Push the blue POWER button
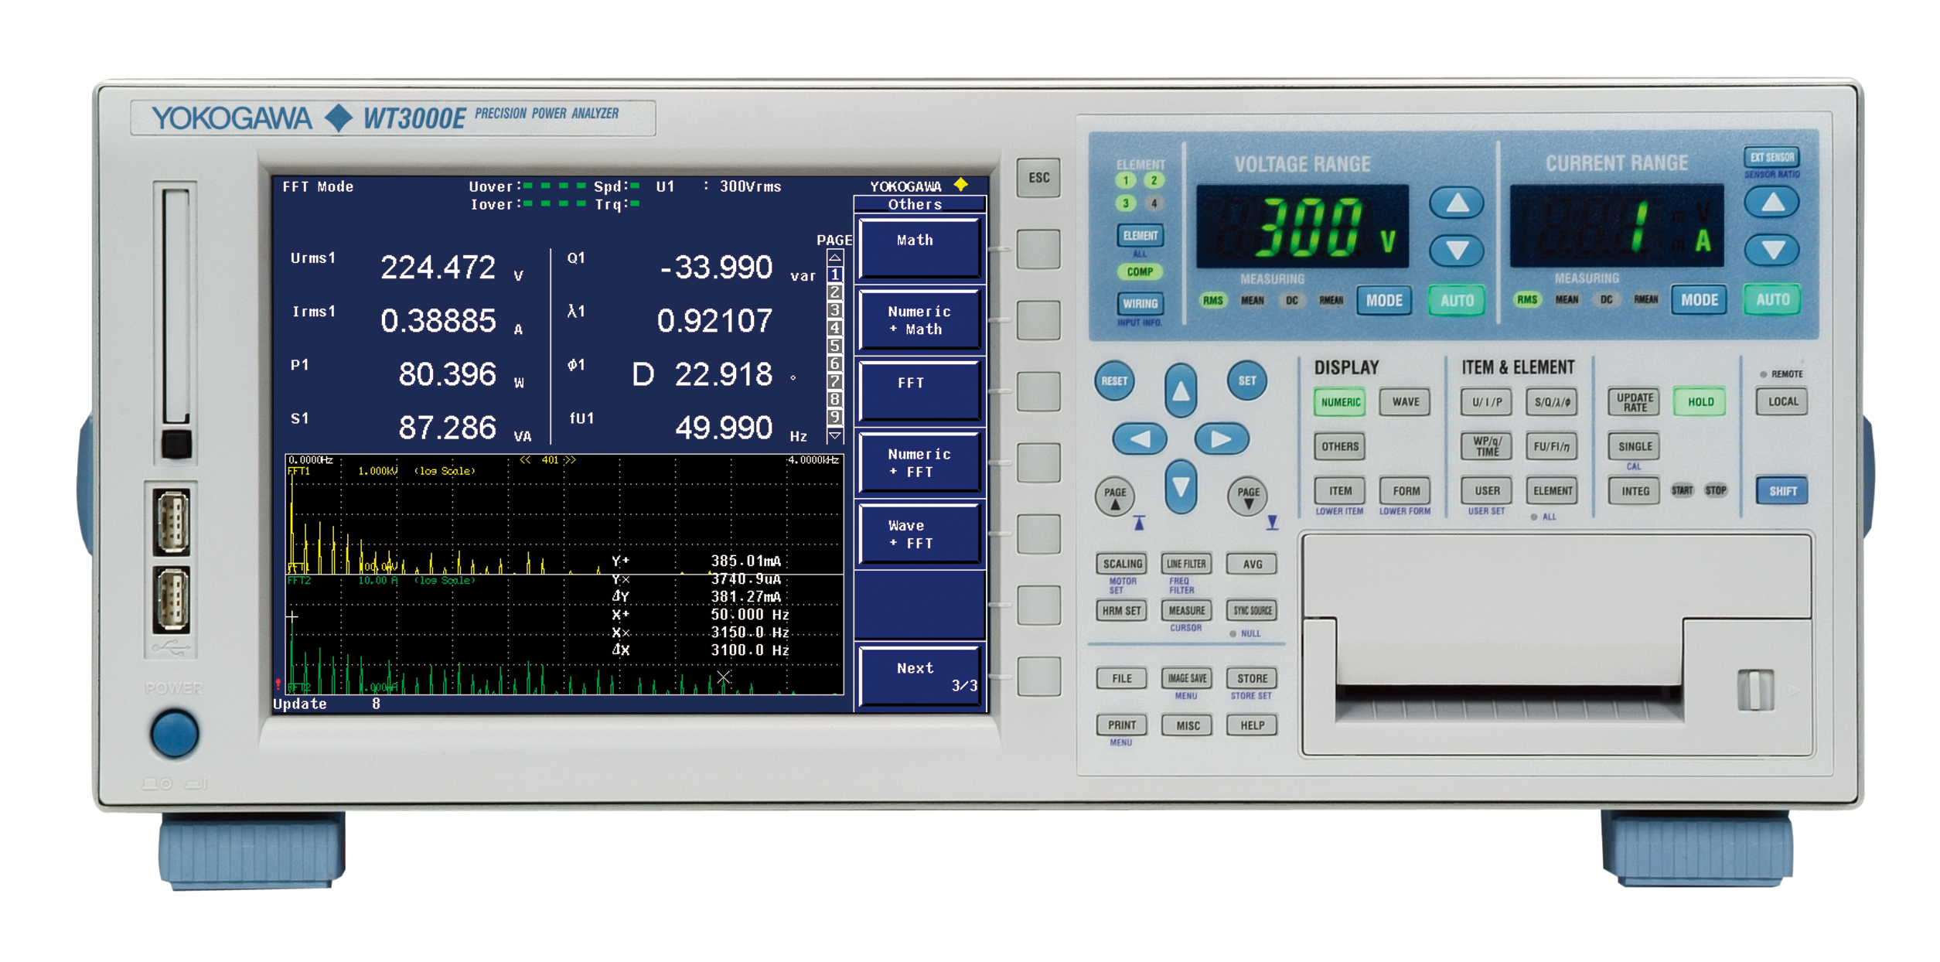The image size is (1940, 962). [x=175, y=733]
